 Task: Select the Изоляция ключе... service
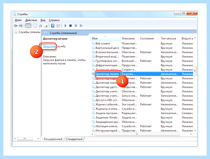[142, 126]
